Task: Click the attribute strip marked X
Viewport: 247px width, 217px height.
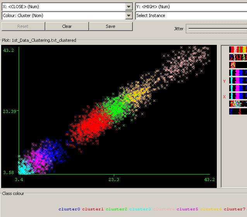Action: coord(238,96)
